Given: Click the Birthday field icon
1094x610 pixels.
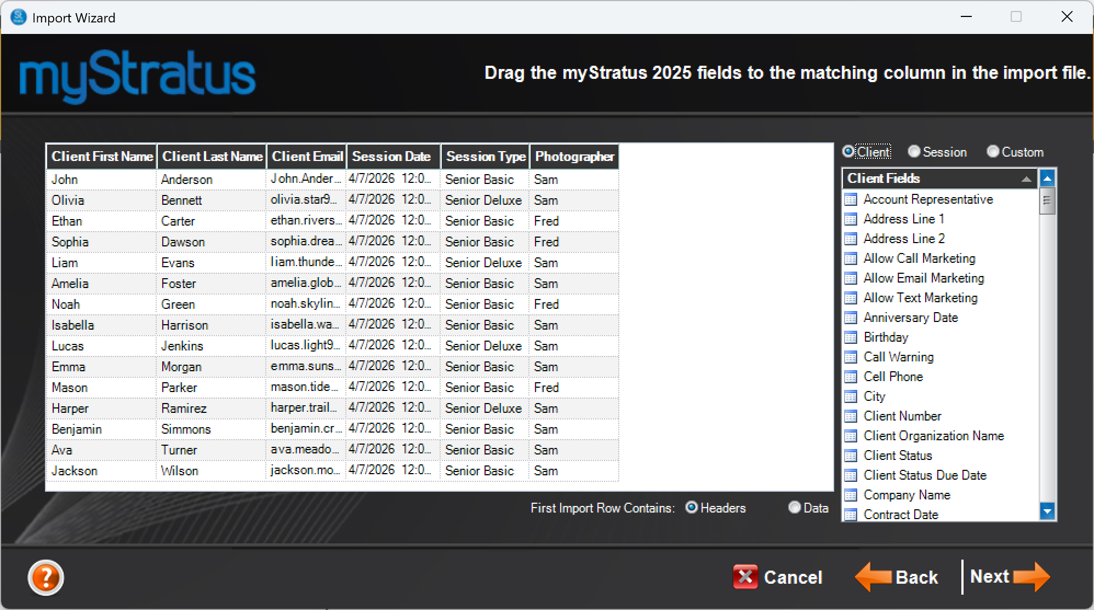Looking at the screenshot, I should tap(851, 337).
